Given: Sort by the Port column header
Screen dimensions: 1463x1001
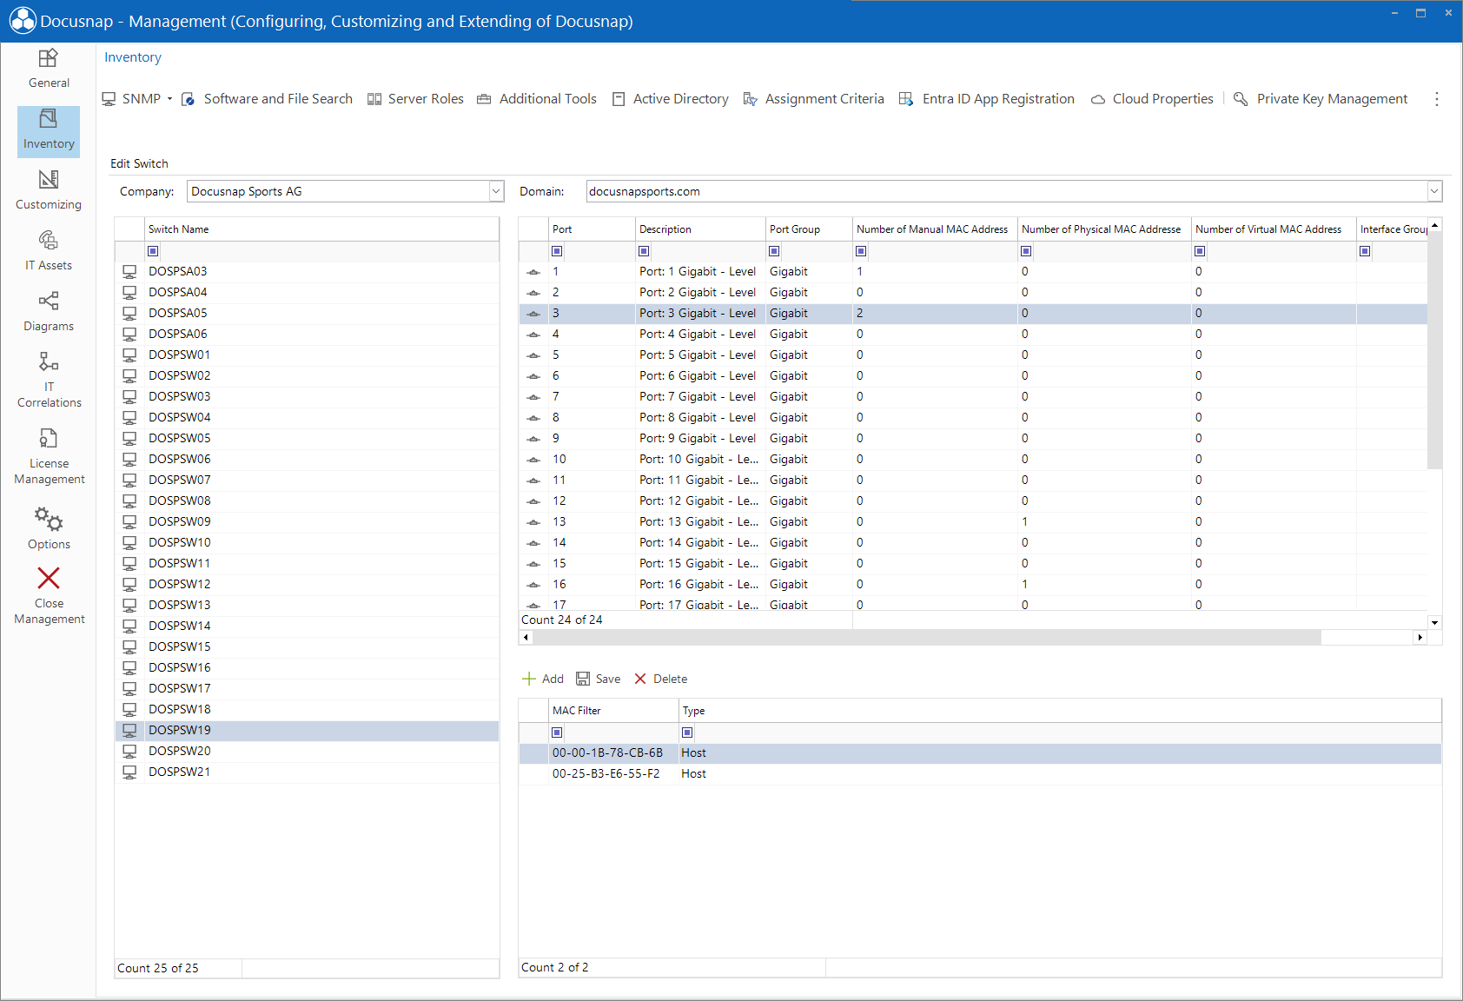Looking at the screenshot, I should (x=592, y=229).
